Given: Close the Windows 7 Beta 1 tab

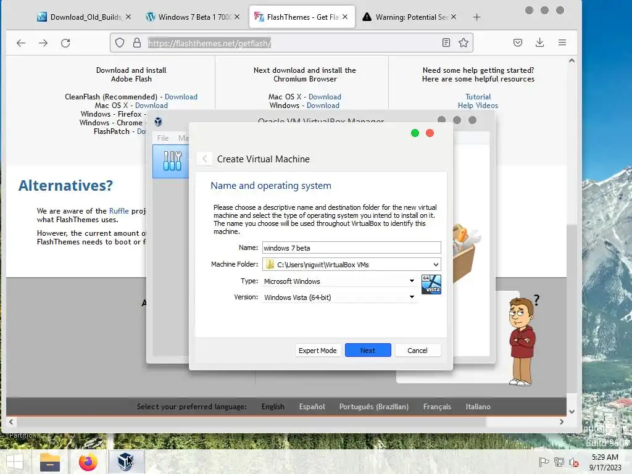Looking at the screenshot, I should click(x=237, y=17).
